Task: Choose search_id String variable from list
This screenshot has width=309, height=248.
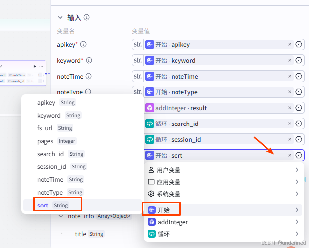Action: [x=83, y=154]
